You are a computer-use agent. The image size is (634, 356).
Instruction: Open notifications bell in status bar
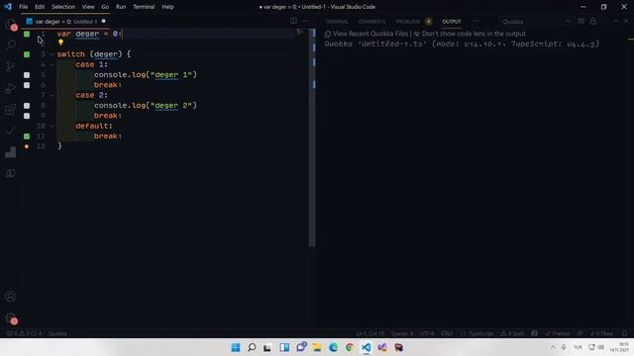coord(625,334)
